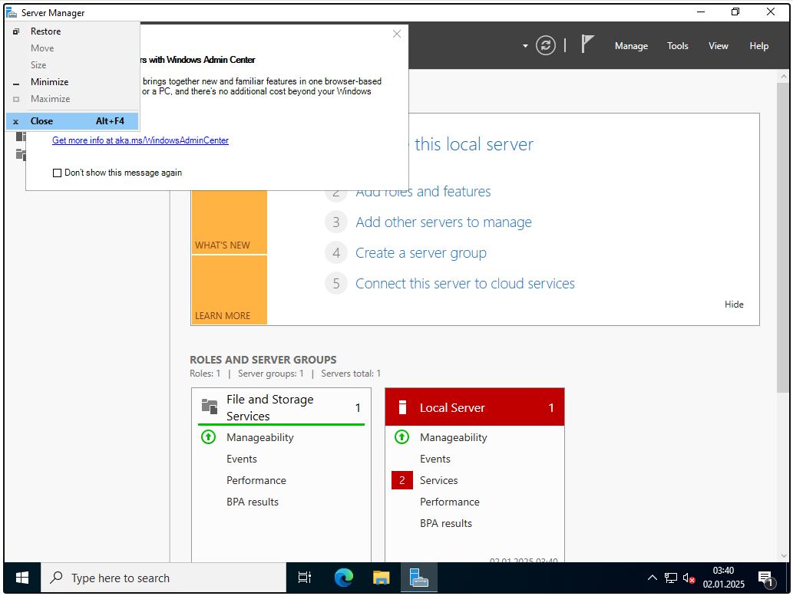The image size is (793, 596).
Task: Open the taskbar clock and date
Action: (723, 578)
